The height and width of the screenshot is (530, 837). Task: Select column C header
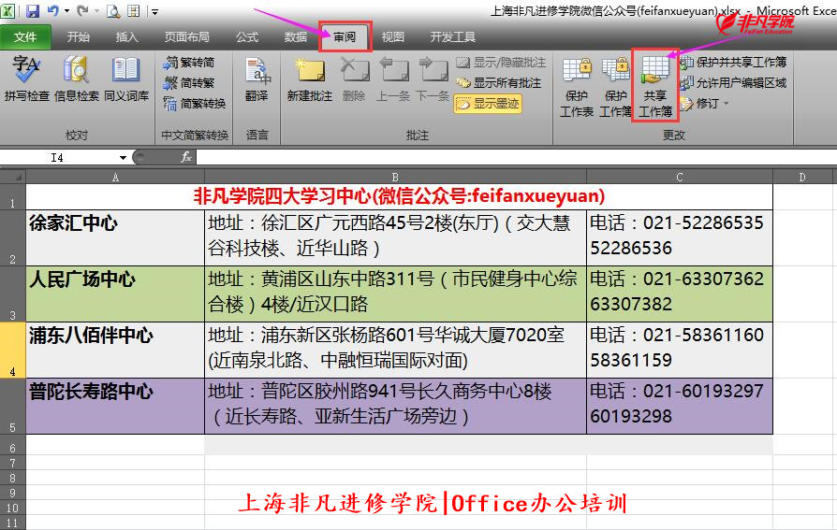(x=680, y=177)
